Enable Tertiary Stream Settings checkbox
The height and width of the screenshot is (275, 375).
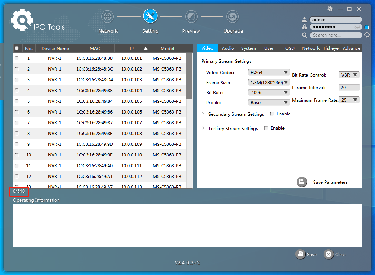point(266,128)
